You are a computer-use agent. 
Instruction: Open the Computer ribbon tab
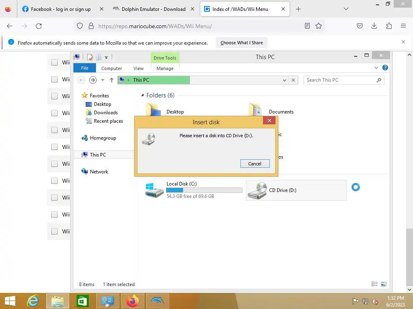(111, 68)
